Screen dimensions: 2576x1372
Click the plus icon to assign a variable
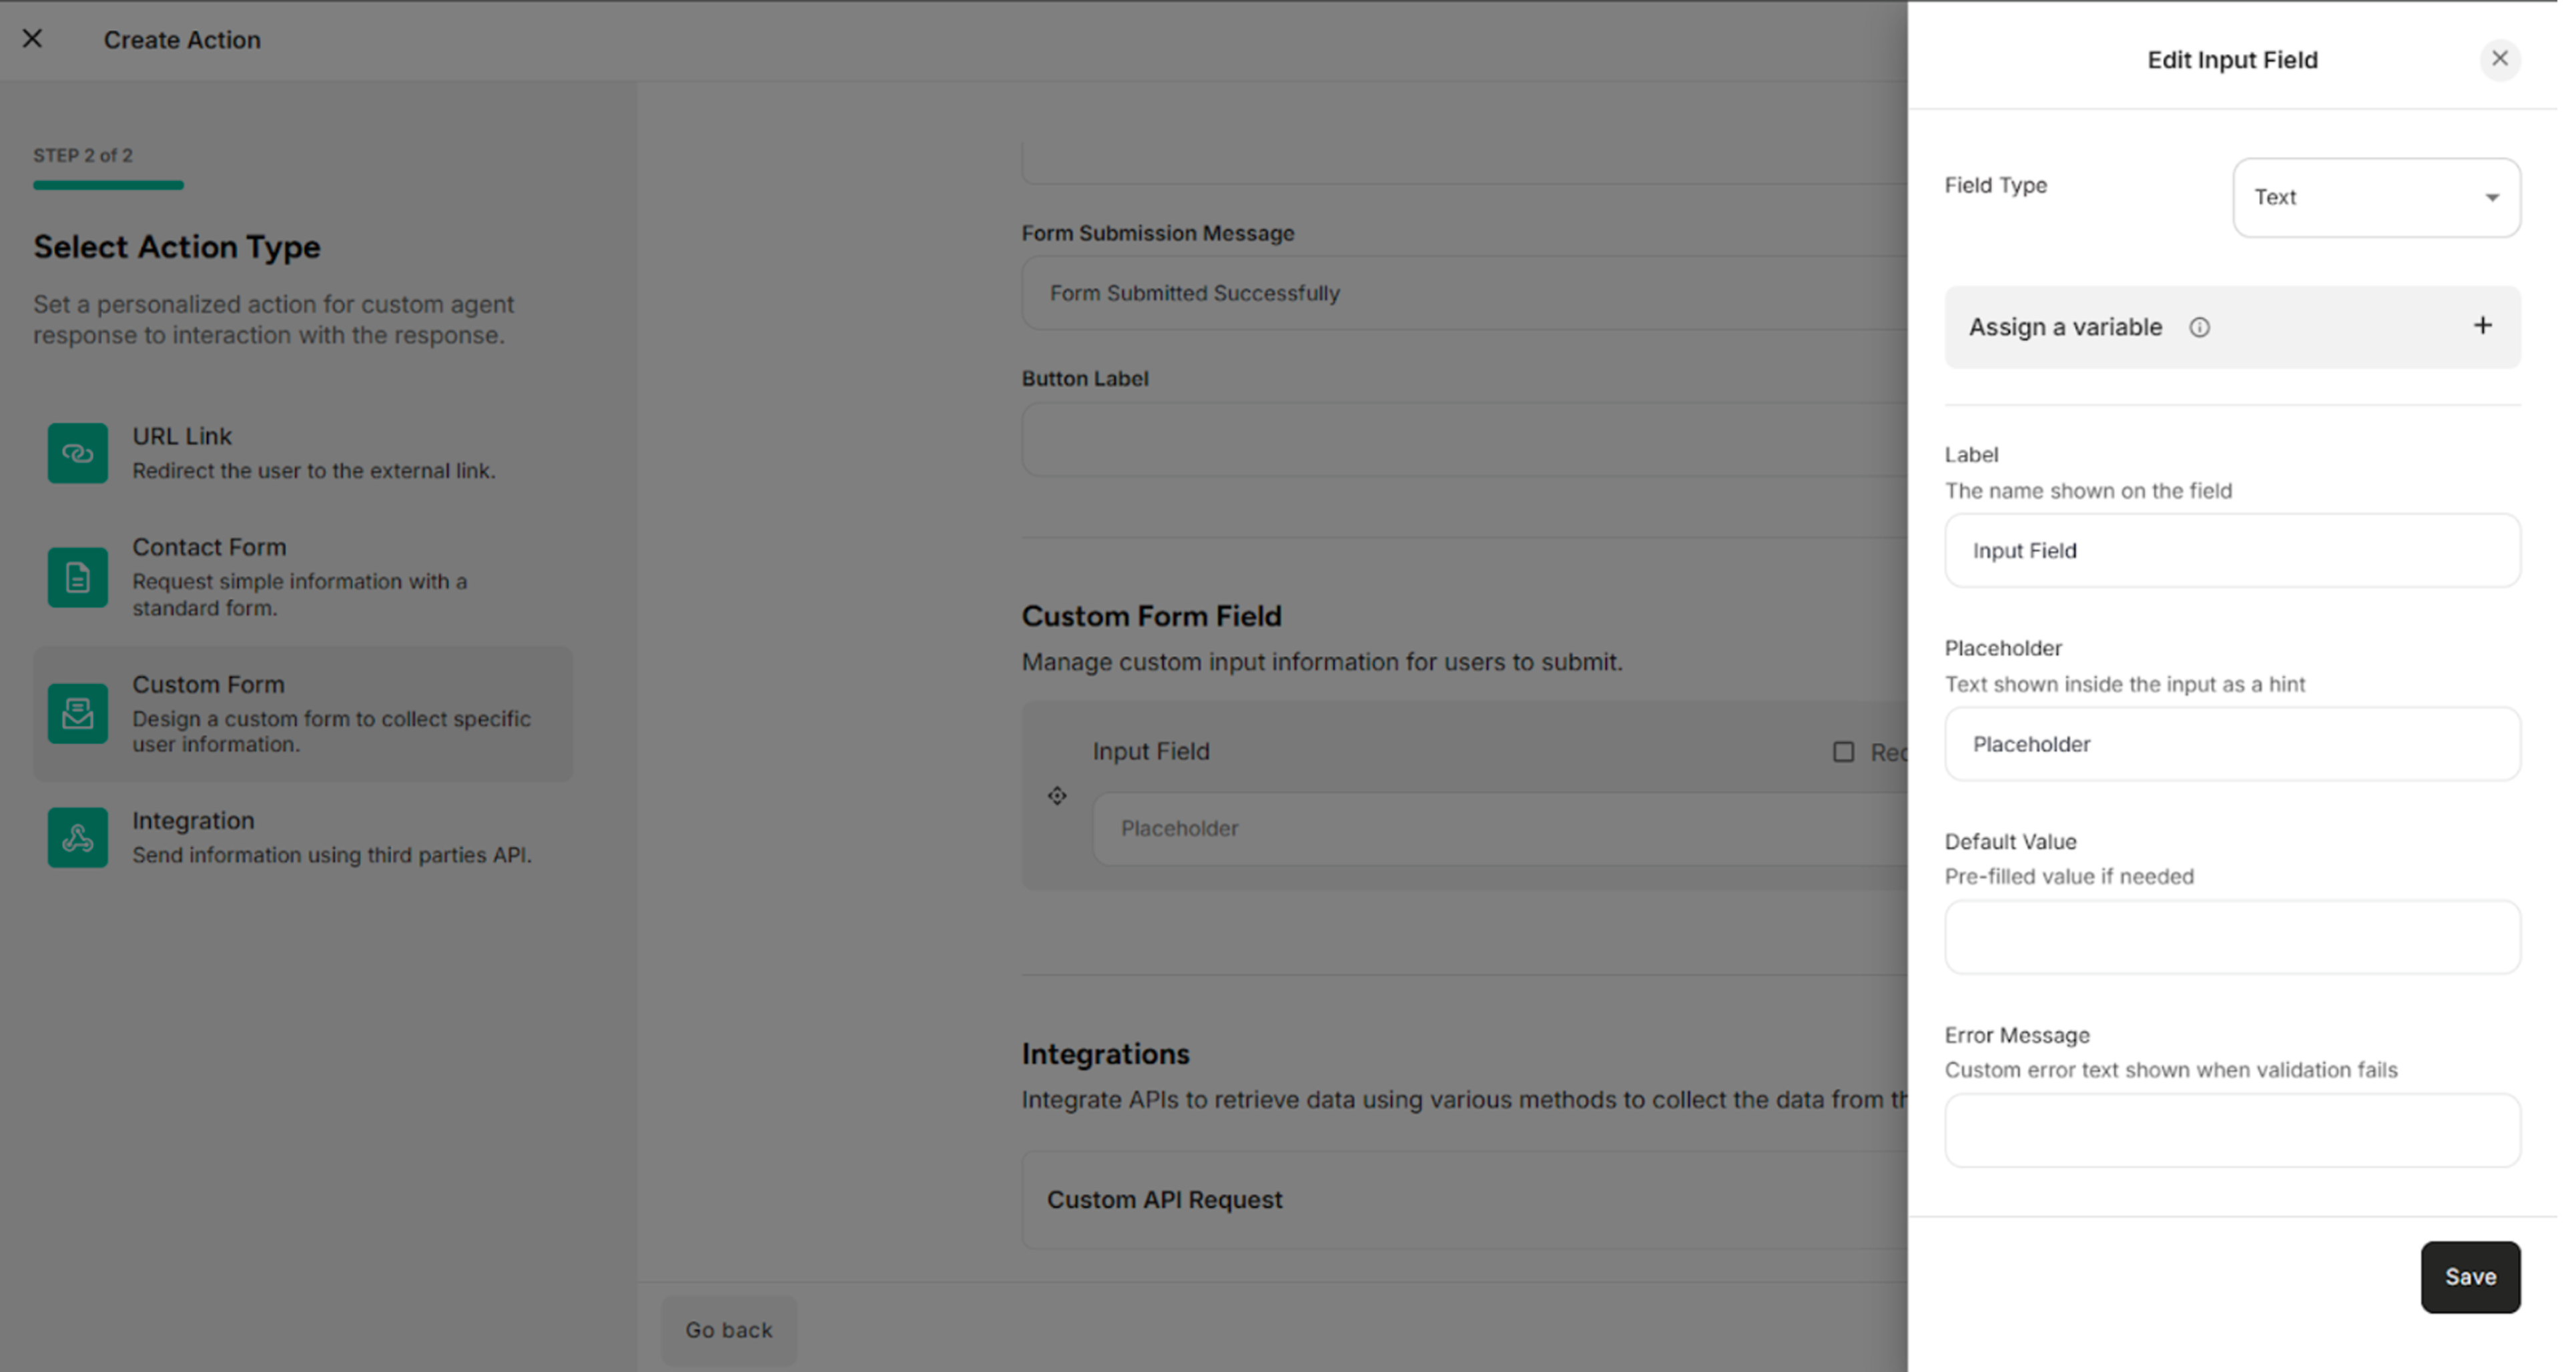tap(2484, 325)
